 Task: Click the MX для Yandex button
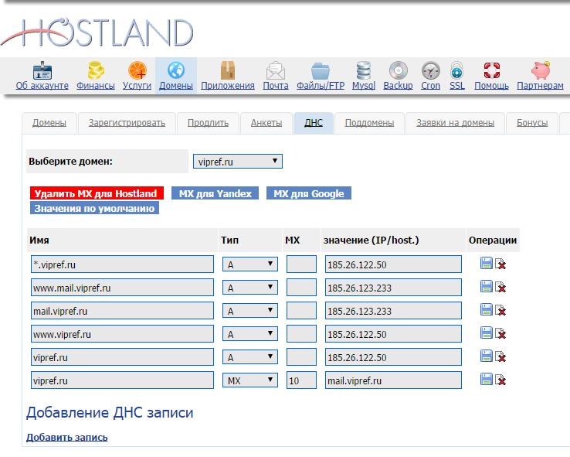pyautogui.click(x=215, y=193)
